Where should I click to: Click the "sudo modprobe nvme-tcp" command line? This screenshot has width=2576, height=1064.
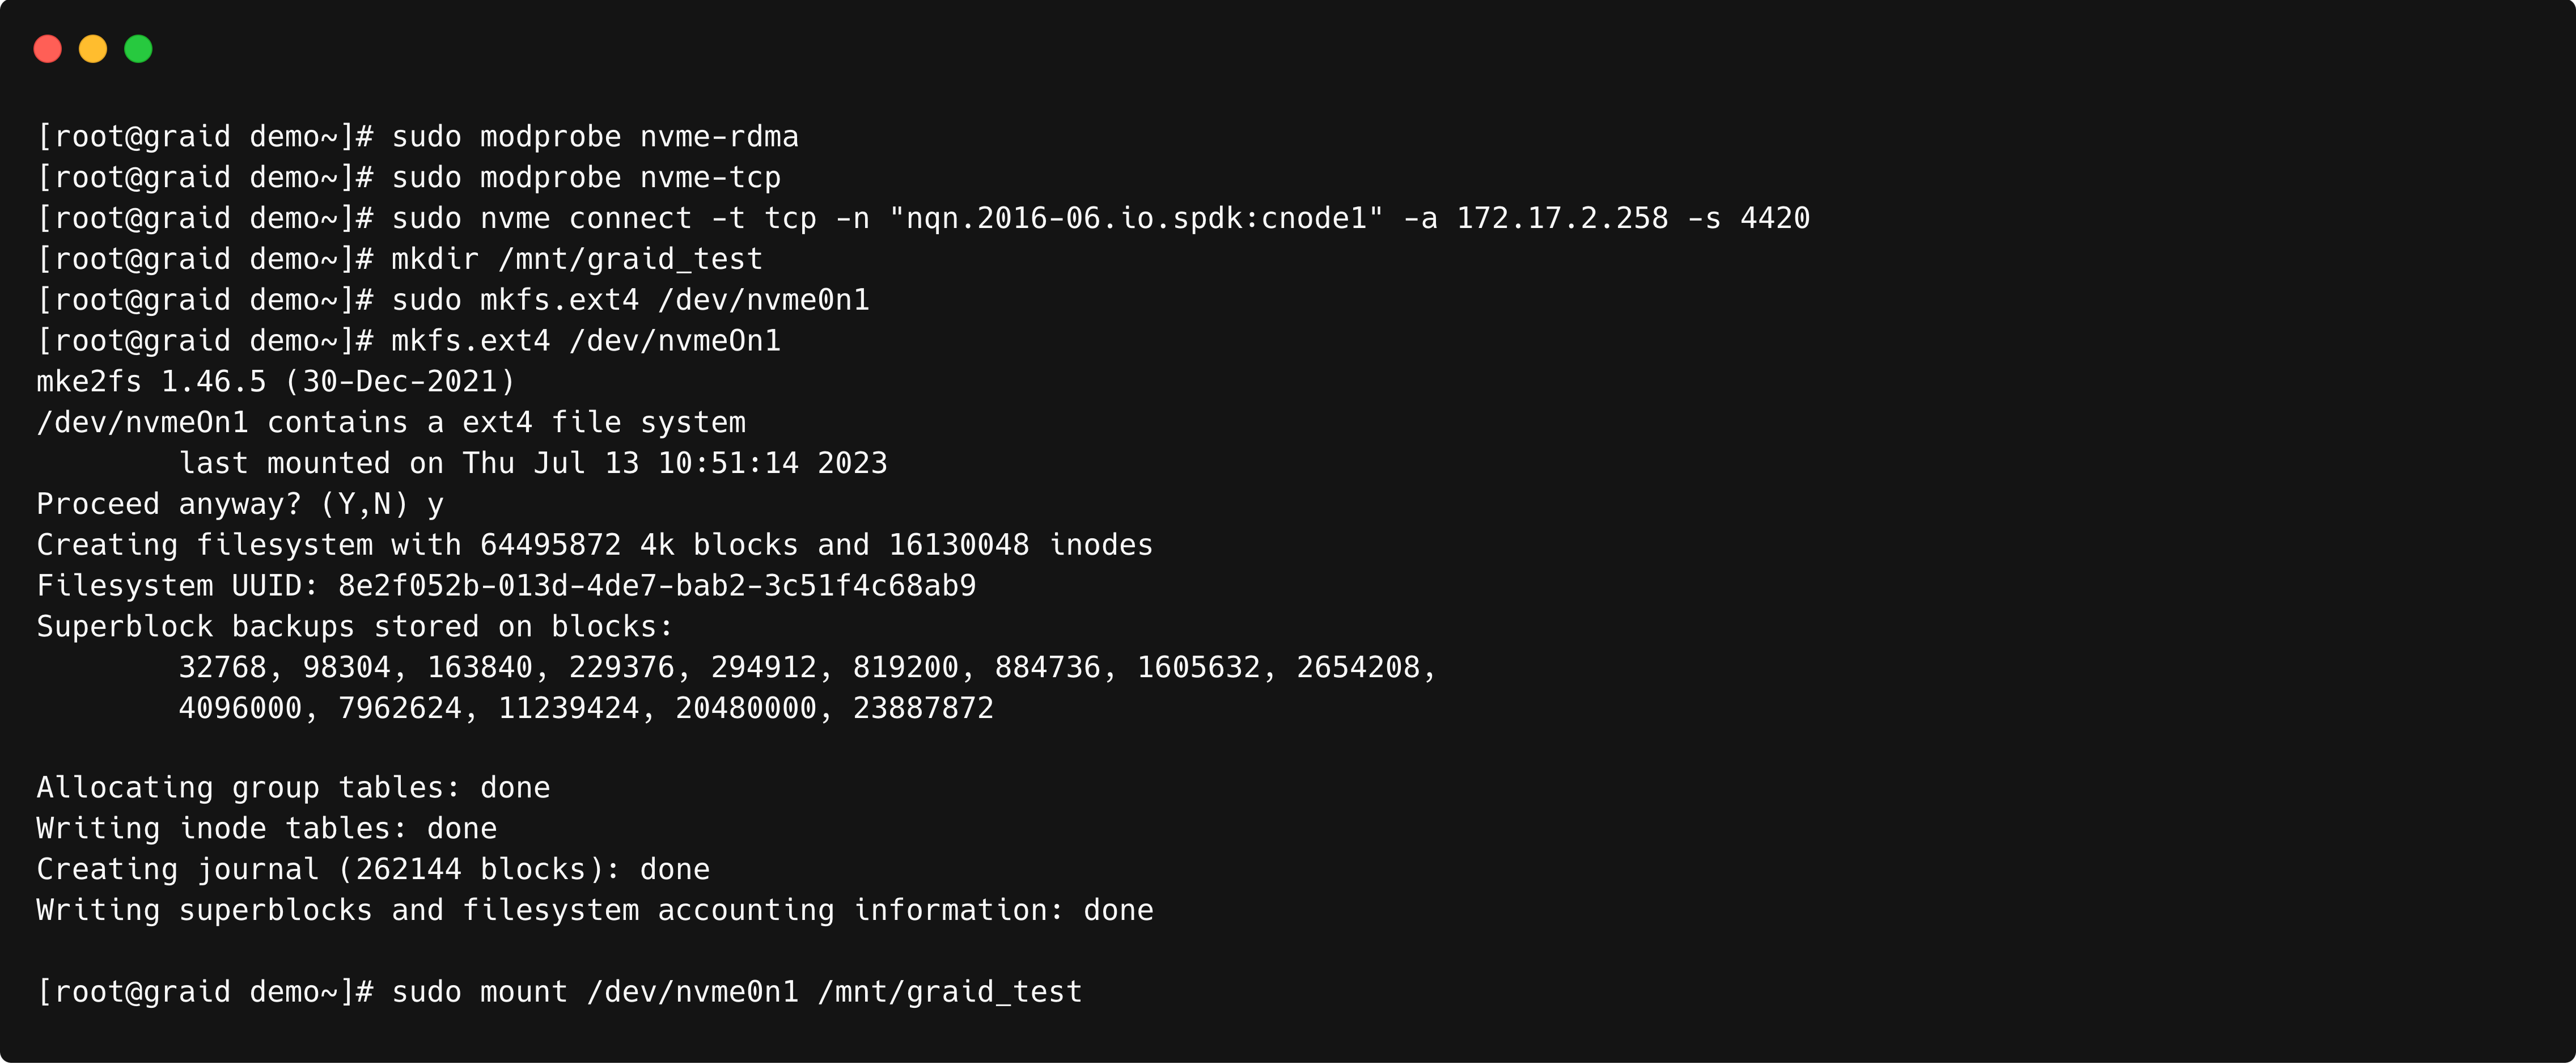585,178
